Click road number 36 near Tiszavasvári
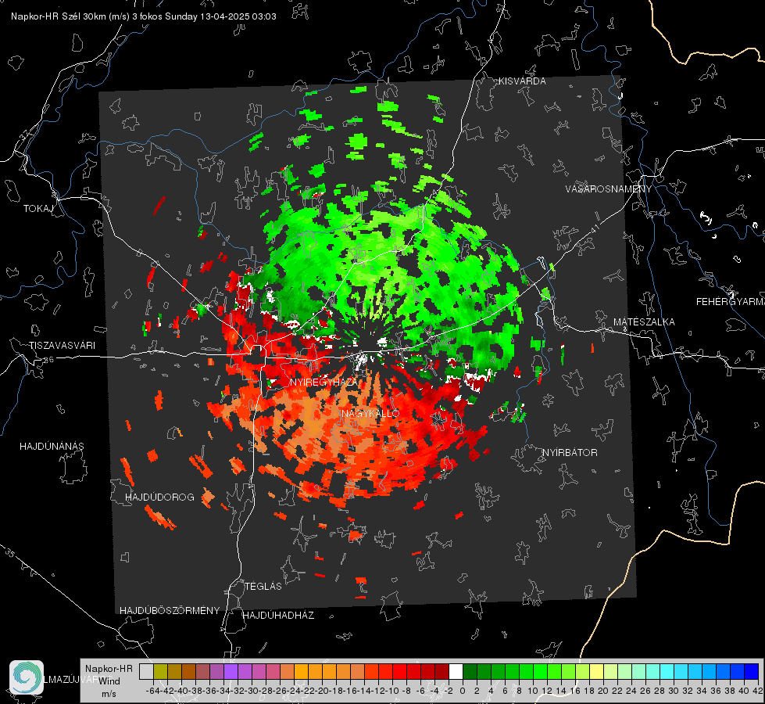Screen dimensions: 765x704 point(48,360)
